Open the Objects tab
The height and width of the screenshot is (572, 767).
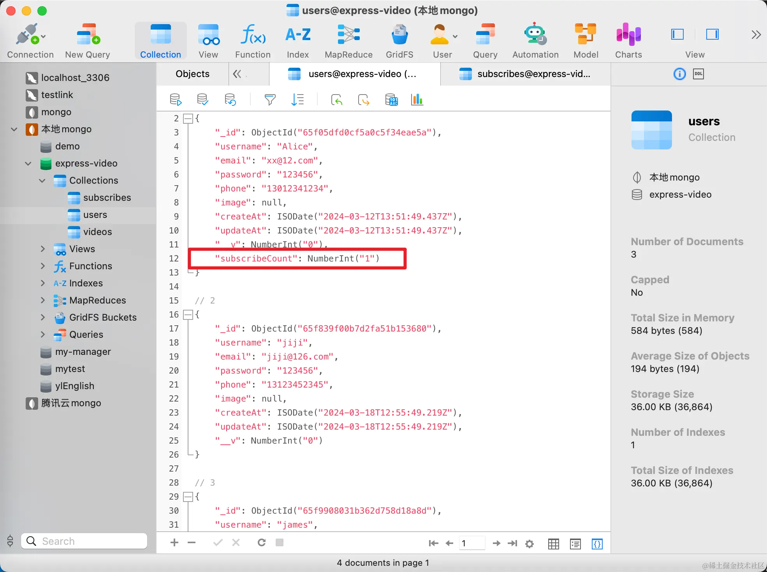192,74
